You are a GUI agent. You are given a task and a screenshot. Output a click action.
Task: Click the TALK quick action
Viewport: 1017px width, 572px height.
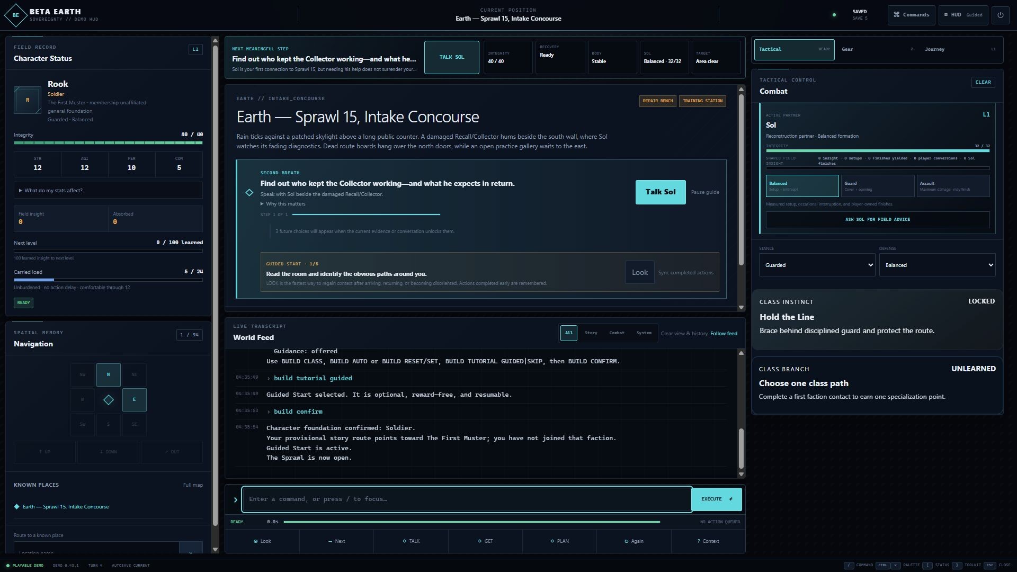(411, 541)
